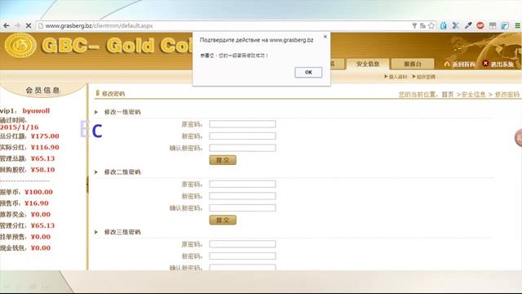Click the username byuwoll
Image resolution: width=522 pixels, height=294 pixels.
point(36,111)
